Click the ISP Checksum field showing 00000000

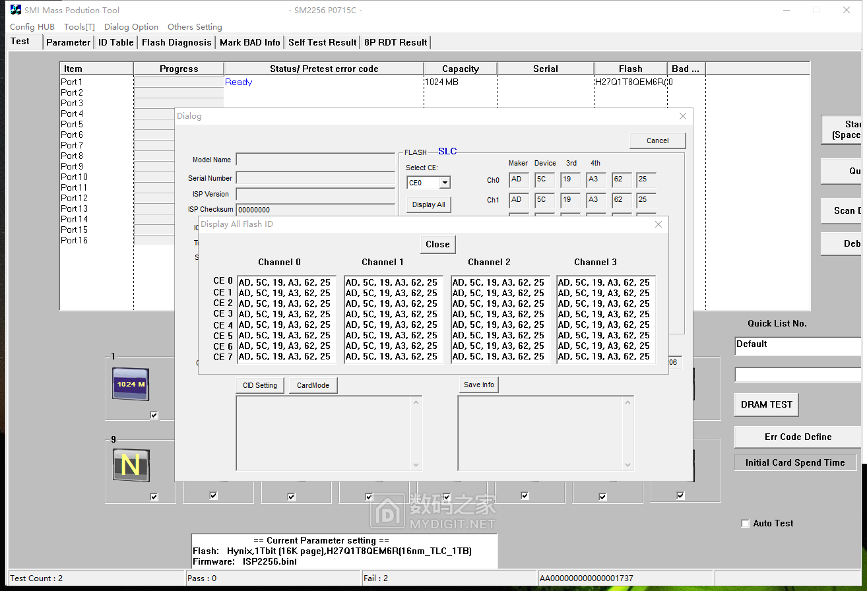pyautogui.click(x=315, y=210)
